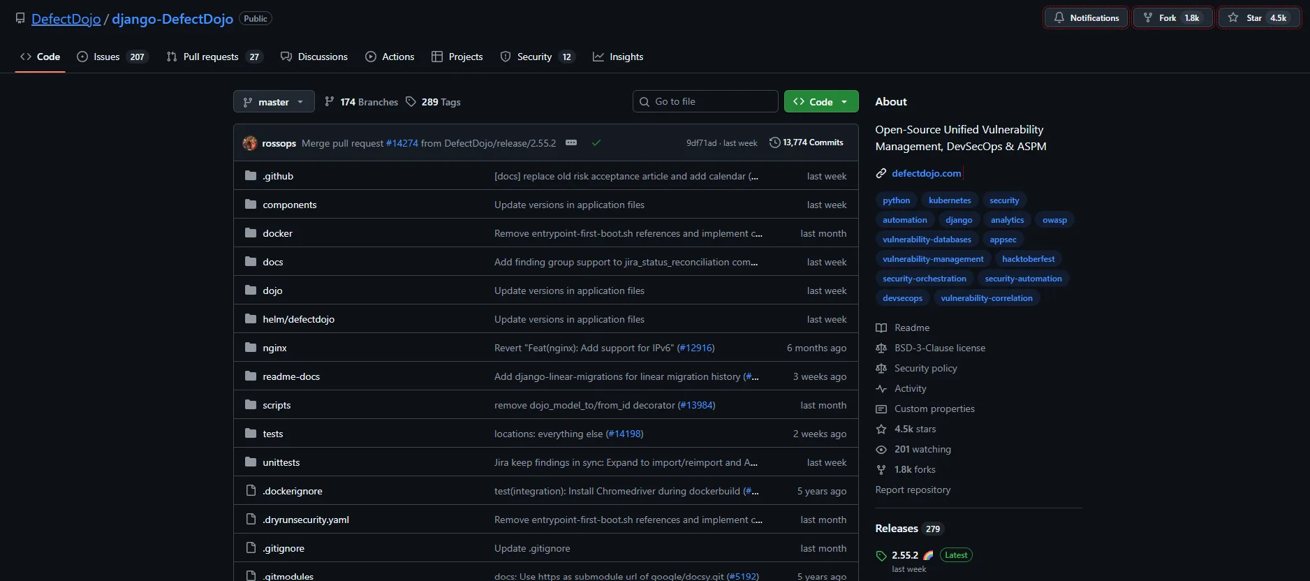The height and width of the screenshot is (581, 1310).
Task: Expand the commit message ellipsis
Action: point(571,143)
